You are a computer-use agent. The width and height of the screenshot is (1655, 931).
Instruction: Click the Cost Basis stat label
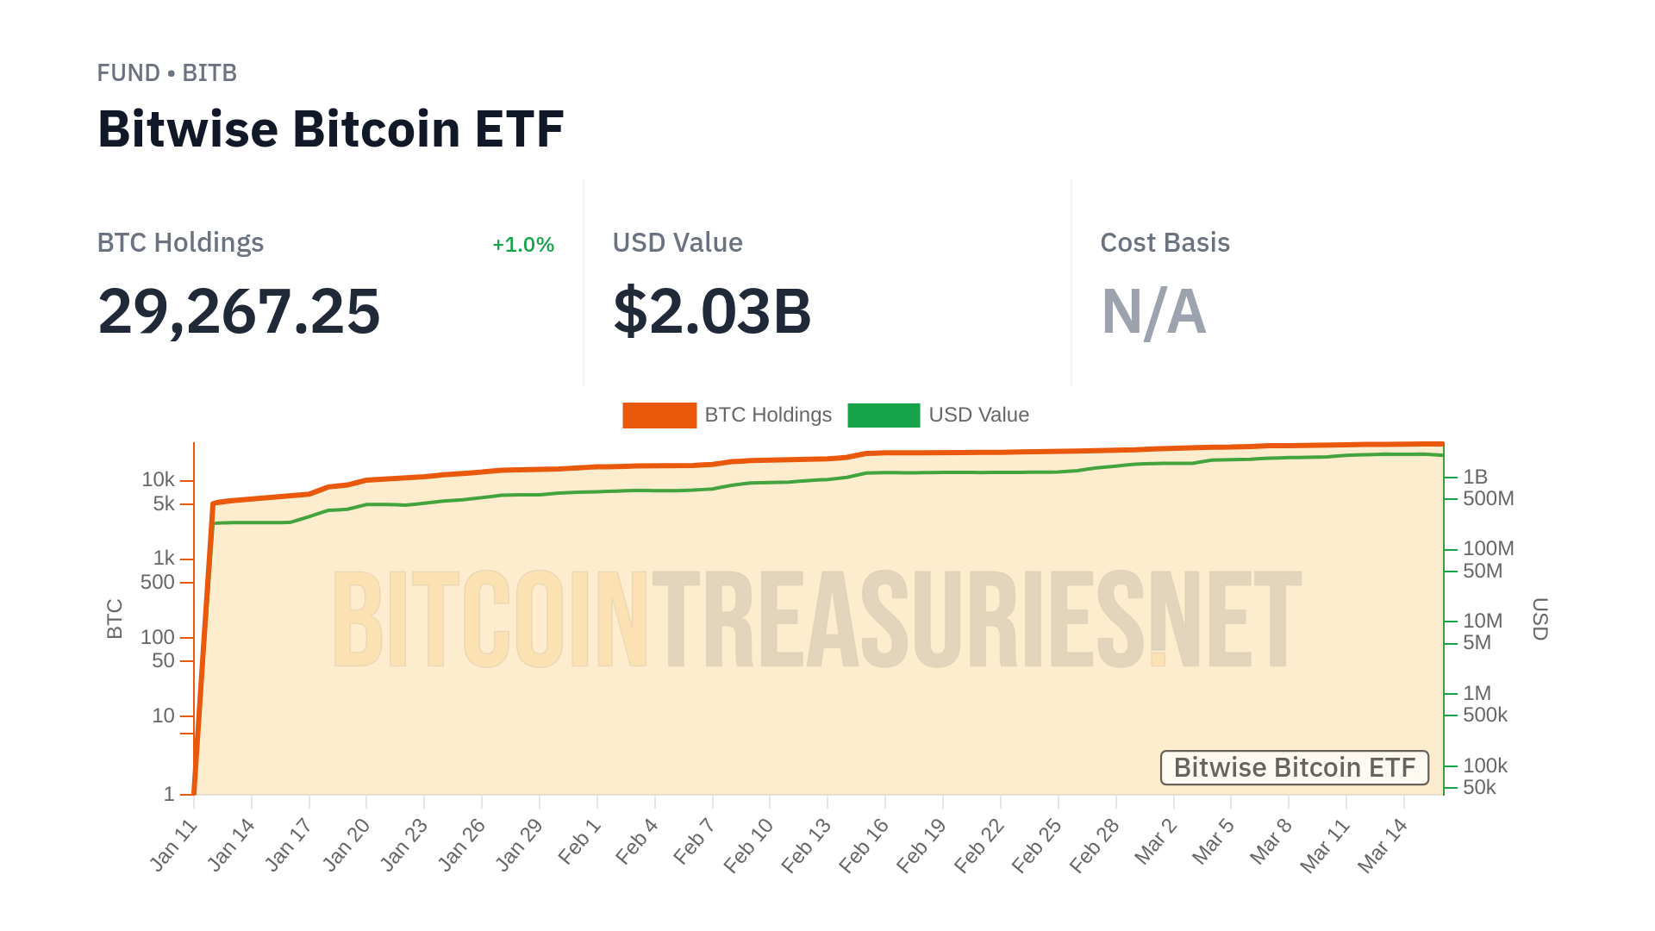click(1165, 243)
